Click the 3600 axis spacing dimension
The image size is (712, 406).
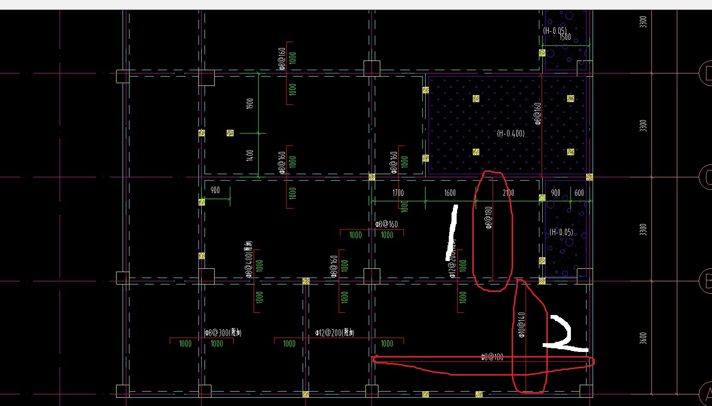(643, 338)
